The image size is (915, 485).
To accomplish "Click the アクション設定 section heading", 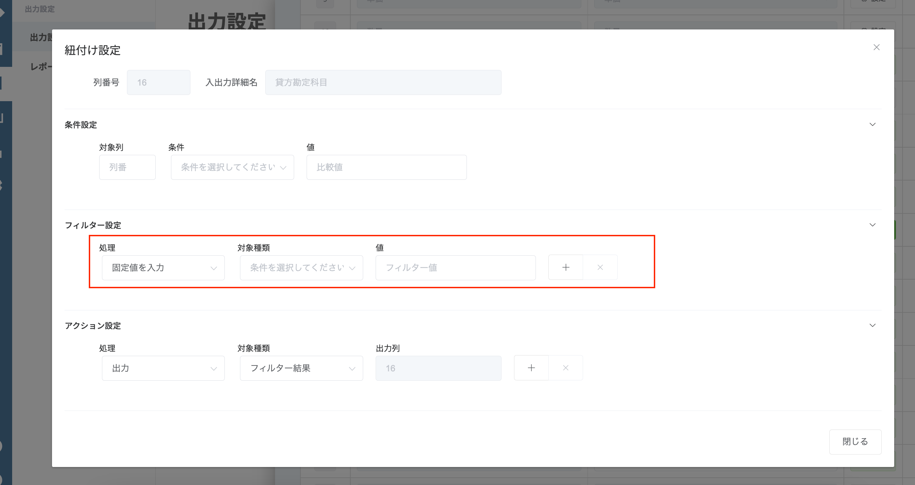I will coord(93,326).
